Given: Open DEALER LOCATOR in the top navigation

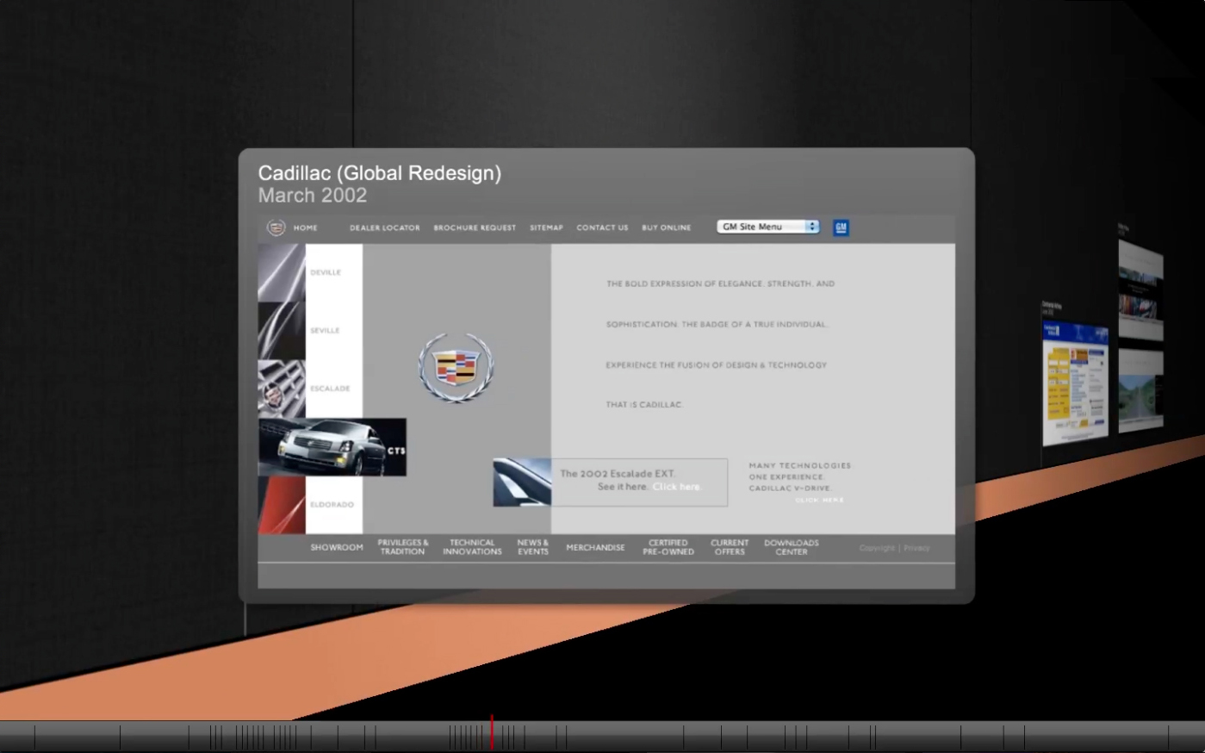Looking at the screenshot, I should (x=385, y=228).
